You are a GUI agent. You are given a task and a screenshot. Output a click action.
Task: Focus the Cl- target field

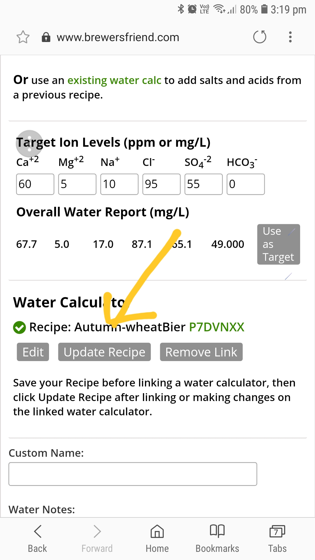161,184
